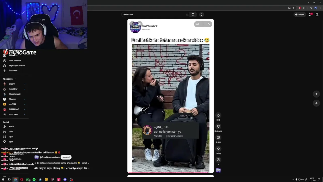Show hidden system tray icons

tap(293, 179)
